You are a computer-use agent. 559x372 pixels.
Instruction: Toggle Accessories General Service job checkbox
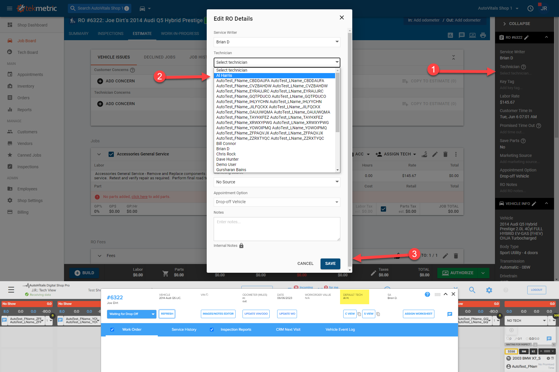point(111,154)
